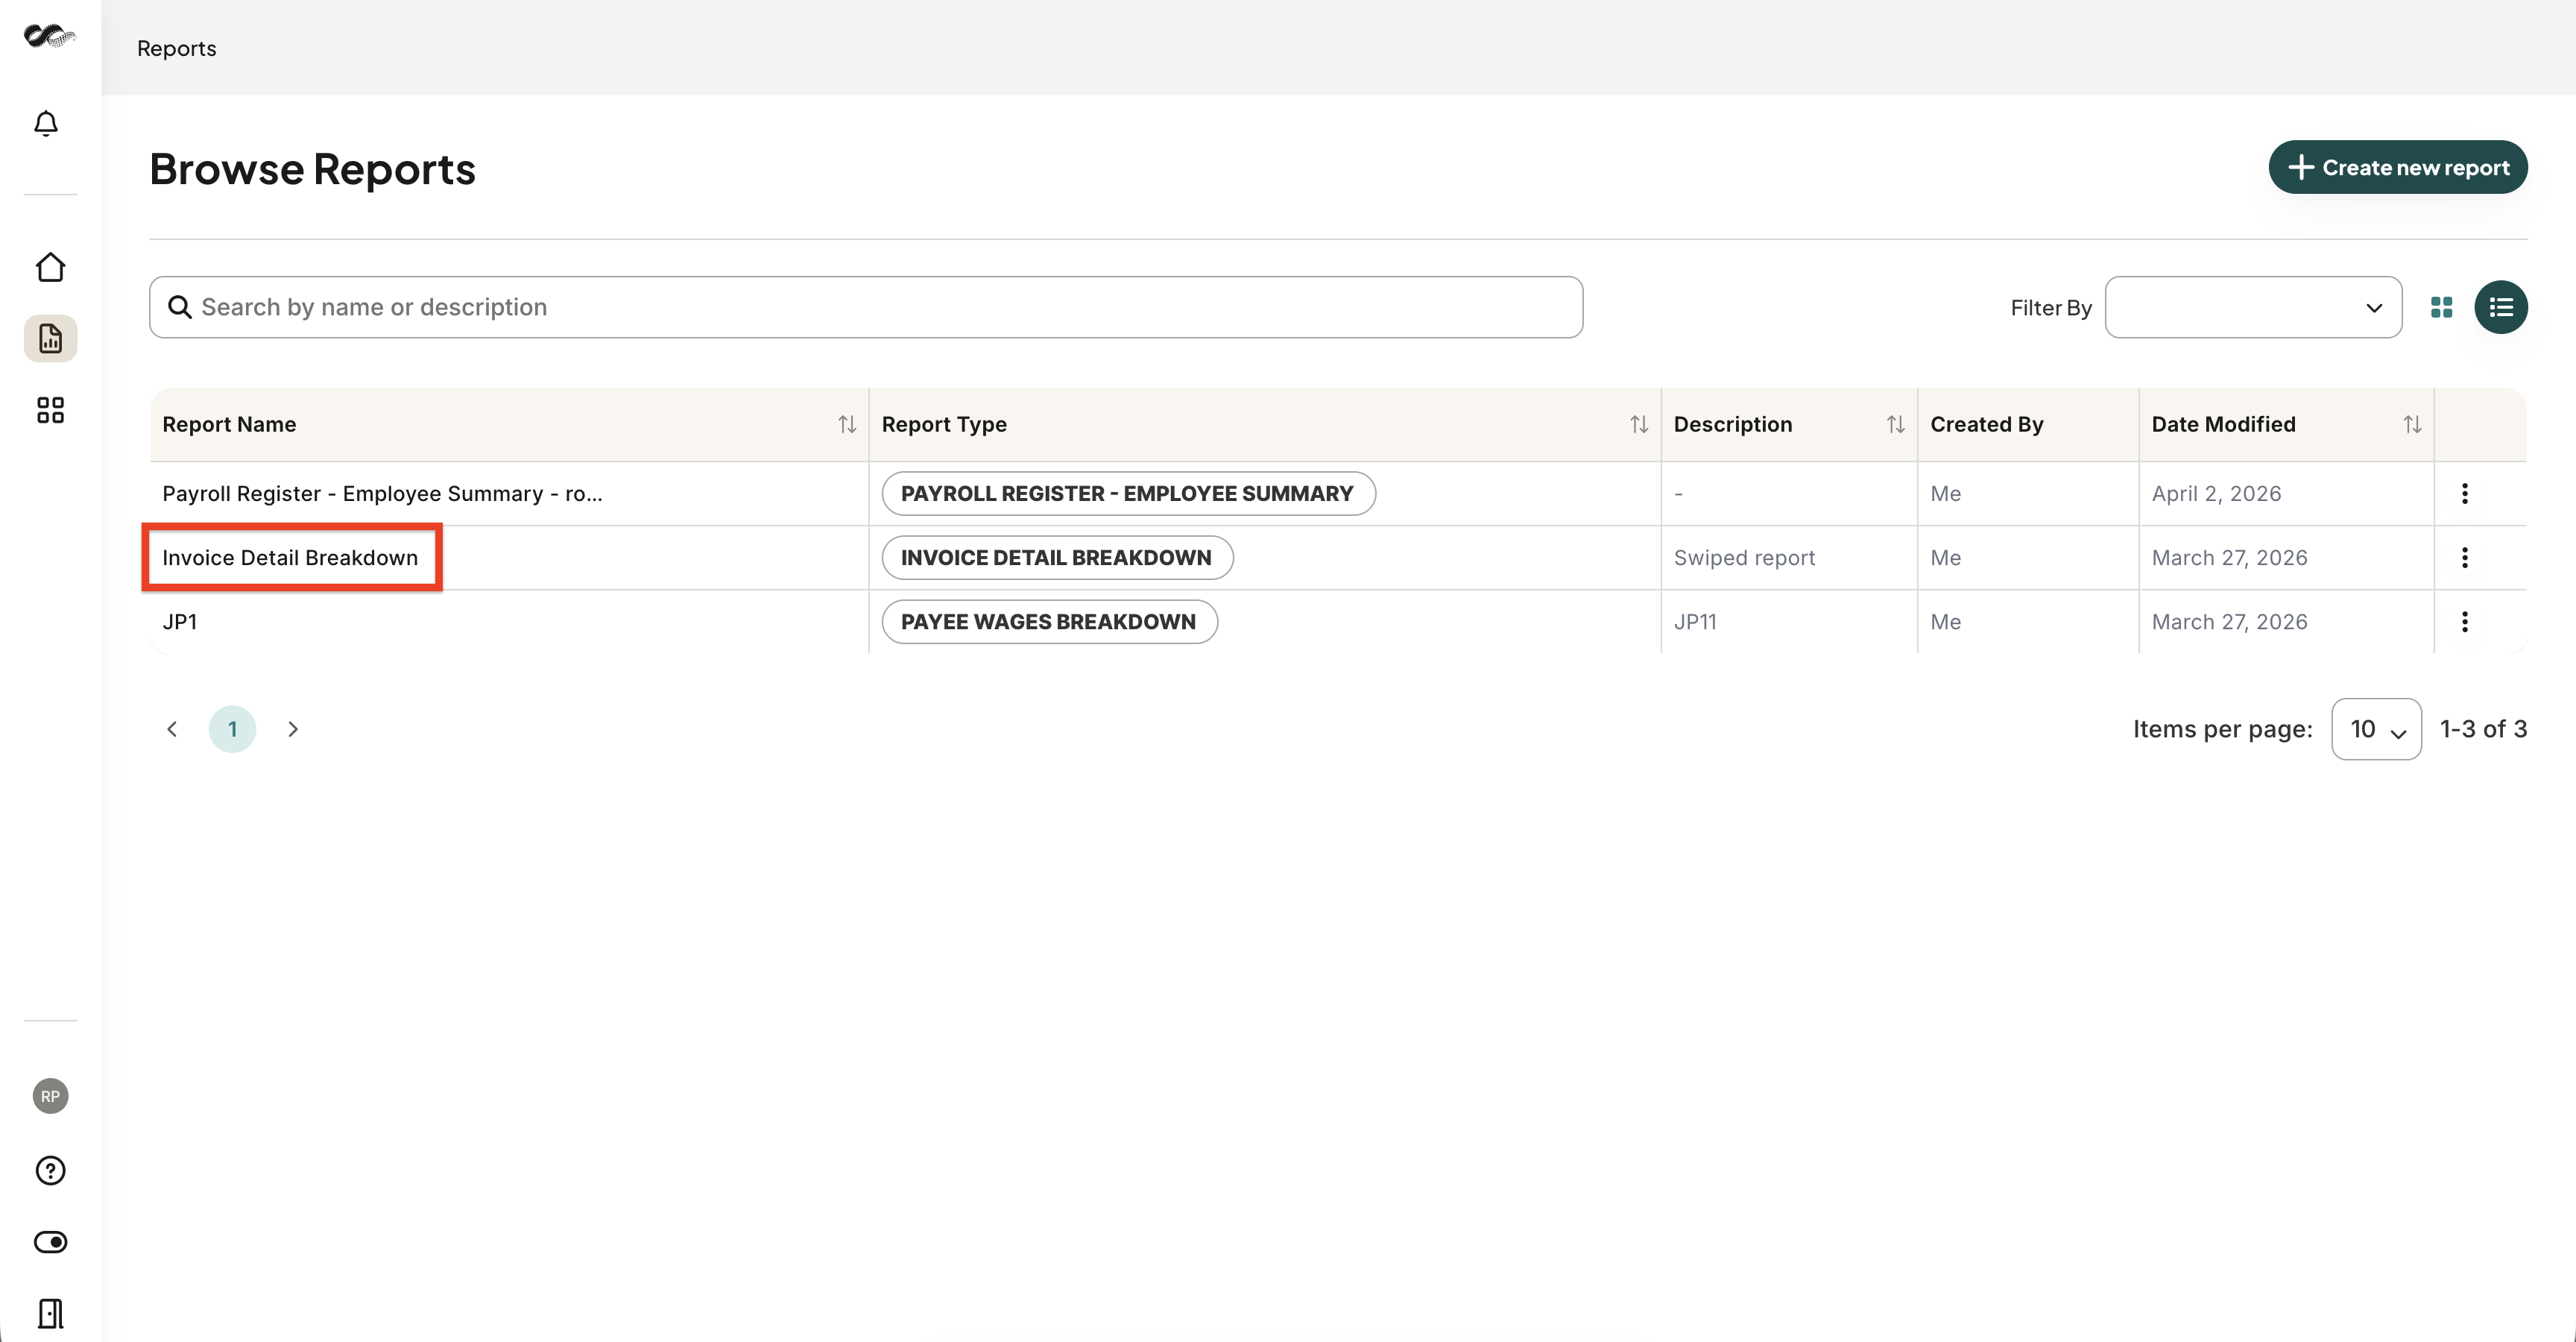The image size is (2576, 1342).
Task: Open the notifications bell icon
Action: click(x=46, y=123)
